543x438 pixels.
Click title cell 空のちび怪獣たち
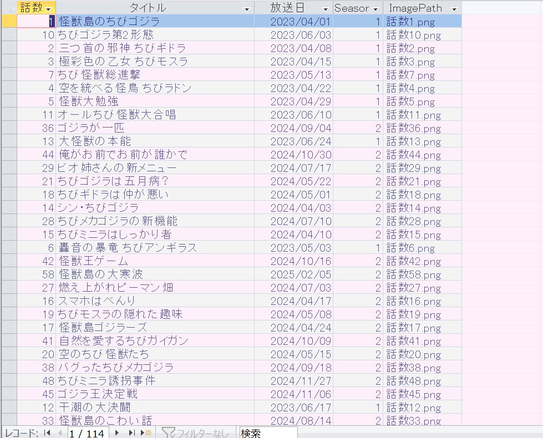(155, 354)
